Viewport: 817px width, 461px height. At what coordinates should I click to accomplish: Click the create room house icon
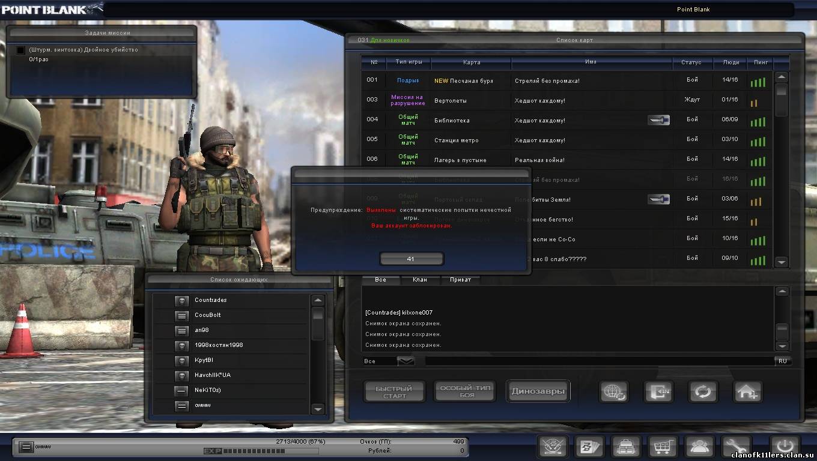point(748,392)
